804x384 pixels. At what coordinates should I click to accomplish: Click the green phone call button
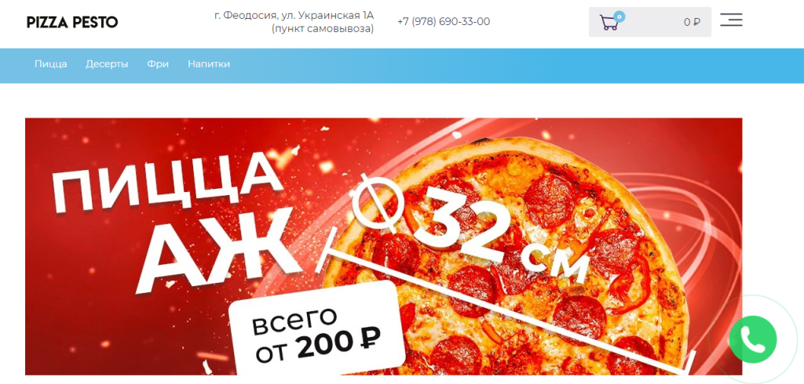(x=753, y=339)
